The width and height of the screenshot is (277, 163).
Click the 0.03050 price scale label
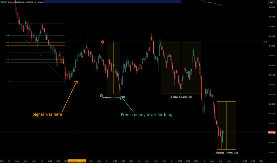coord(272,143)
